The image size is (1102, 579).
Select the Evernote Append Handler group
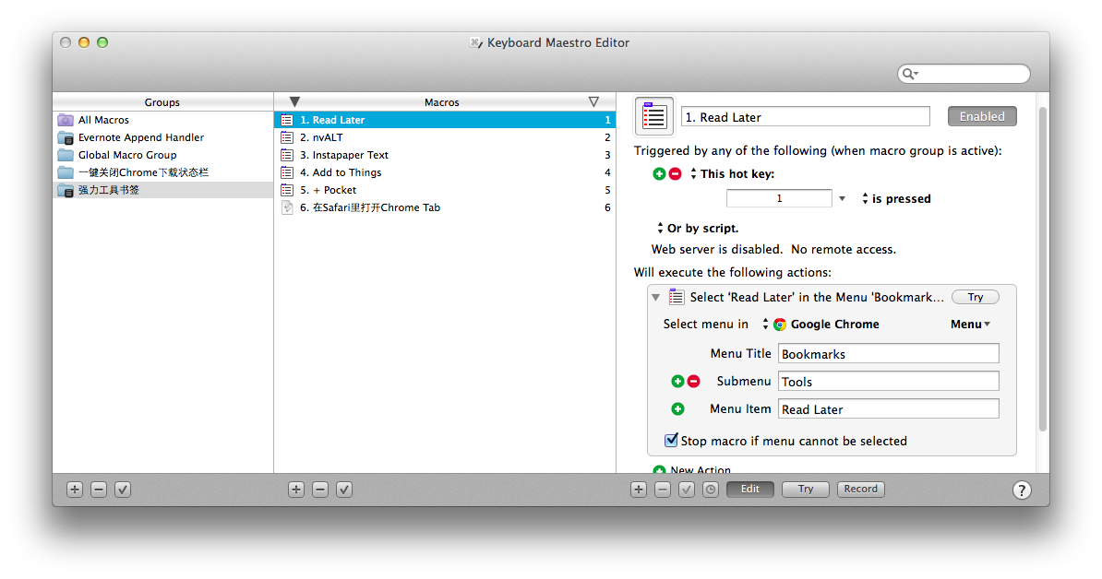pyautogui.click(x=162, y=137)
